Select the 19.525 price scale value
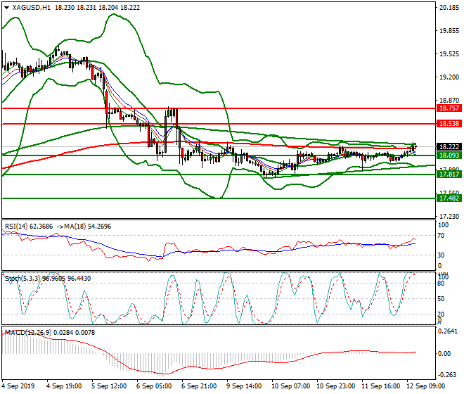 pyautogui.click(x=449, y=54)
